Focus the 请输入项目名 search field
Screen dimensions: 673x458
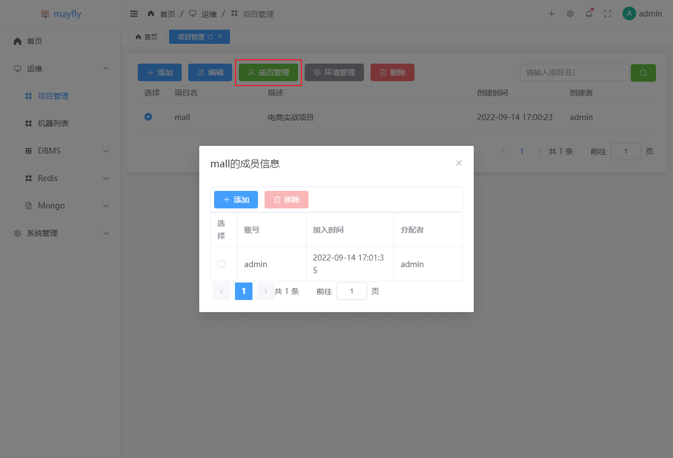[x=574, y=72]
